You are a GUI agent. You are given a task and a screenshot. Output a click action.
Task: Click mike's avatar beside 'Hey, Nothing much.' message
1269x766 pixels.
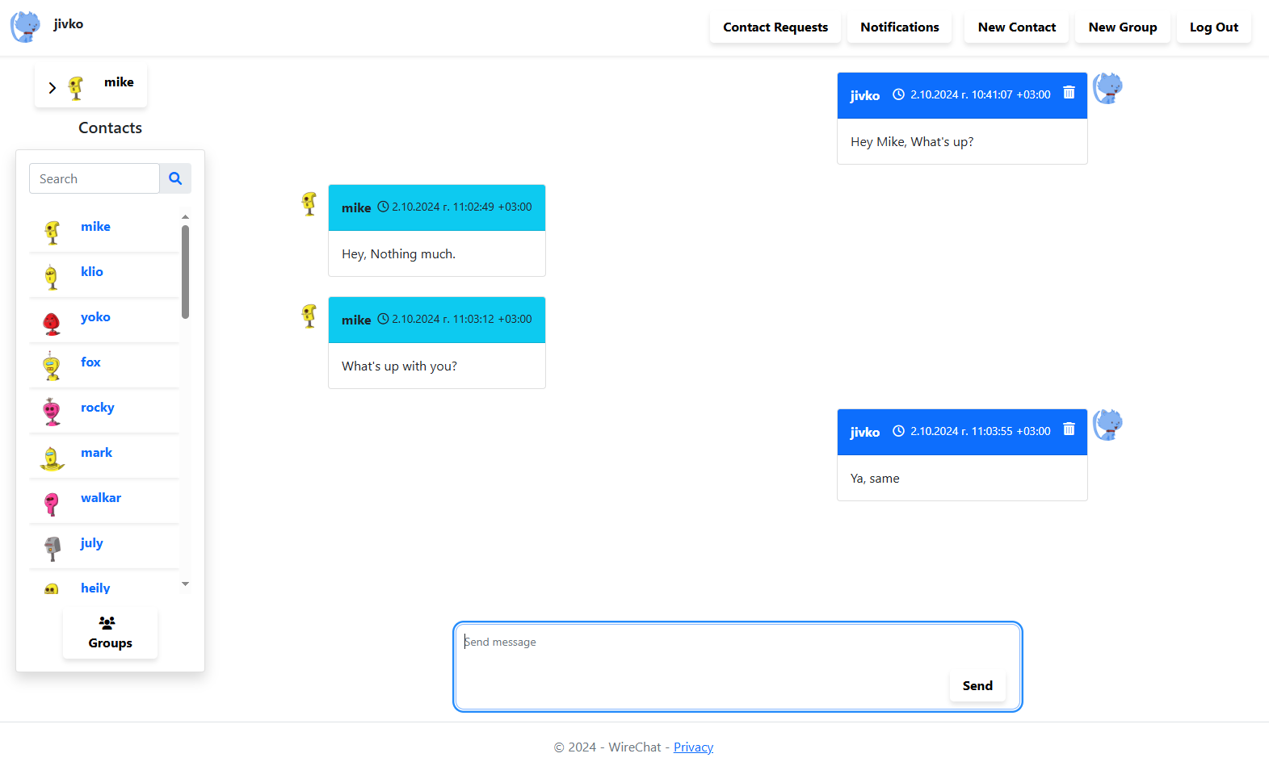click(x=309, y=203)
